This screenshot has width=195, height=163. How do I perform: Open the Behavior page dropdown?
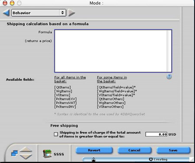pos(39,13)
